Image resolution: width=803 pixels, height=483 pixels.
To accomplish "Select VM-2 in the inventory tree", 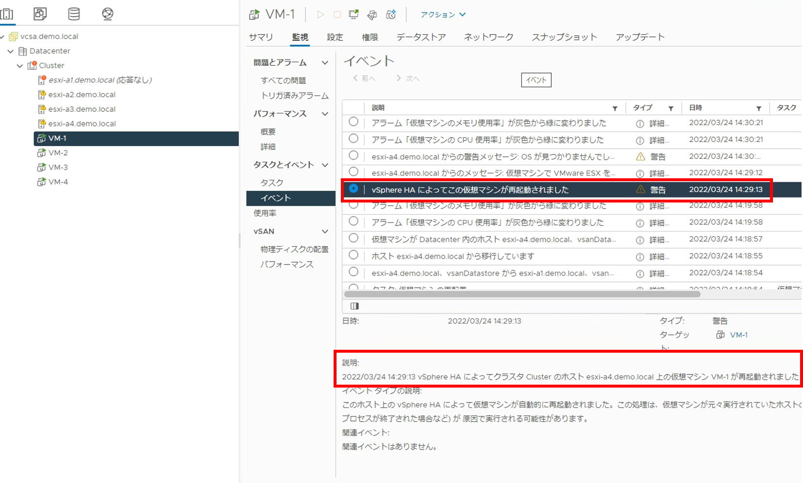I will pos(58,153).
